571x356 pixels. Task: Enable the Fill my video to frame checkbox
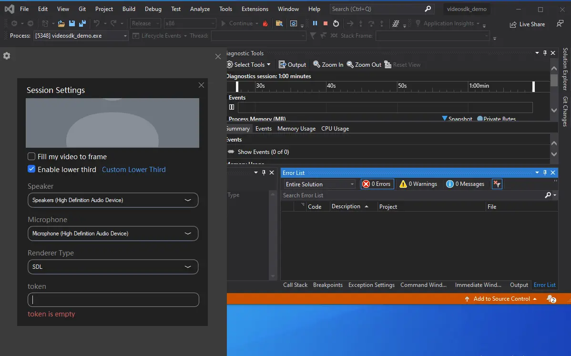point(31,156)
